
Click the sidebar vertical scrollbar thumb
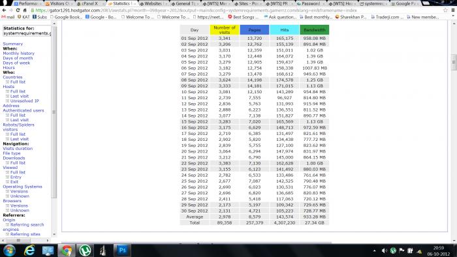pos(54,112)
